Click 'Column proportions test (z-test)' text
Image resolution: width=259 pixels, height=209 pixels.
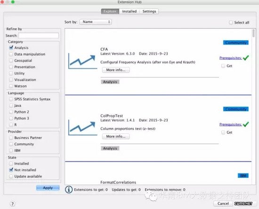128,129
